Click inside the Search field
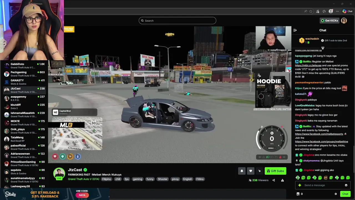This screenshot has height=200, width=355. tap(177, 21)
